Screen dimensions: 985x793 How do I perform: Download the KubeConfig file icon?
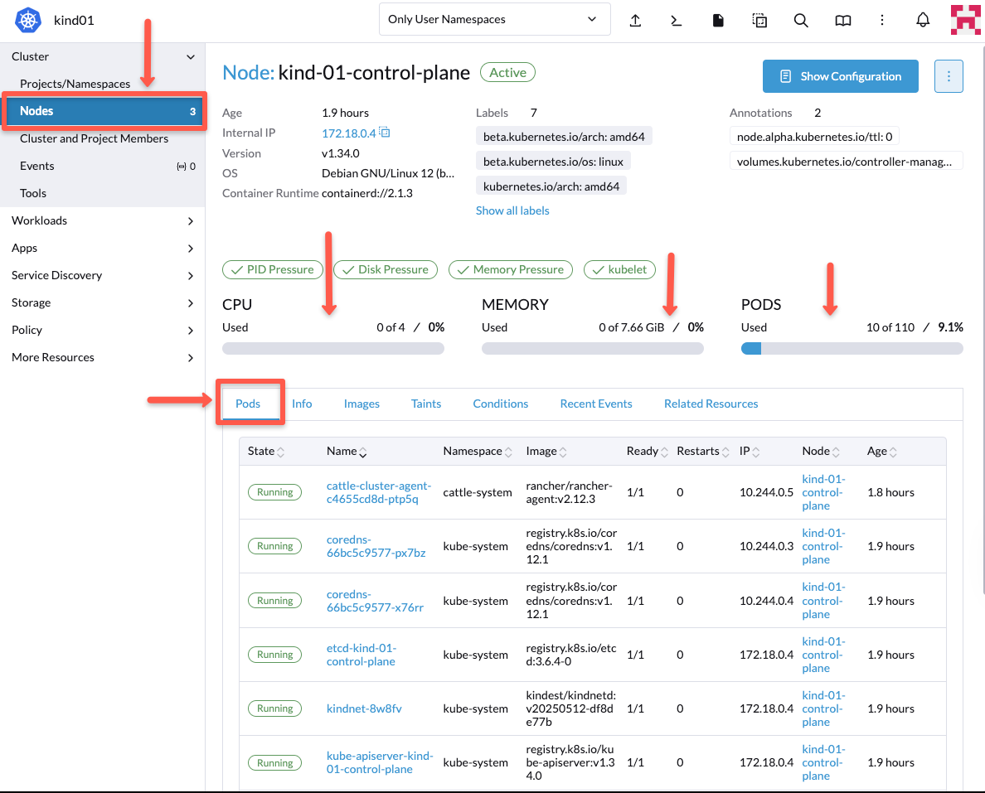coord(718,19)
